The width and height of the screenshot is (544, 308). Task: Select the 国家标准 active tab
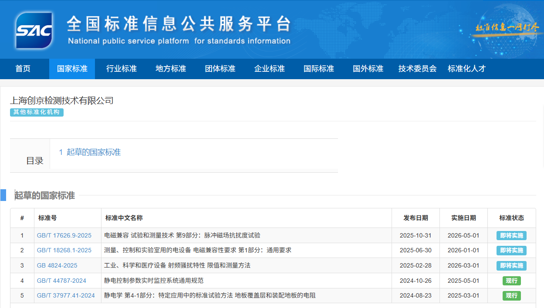[x=72, y=68]
